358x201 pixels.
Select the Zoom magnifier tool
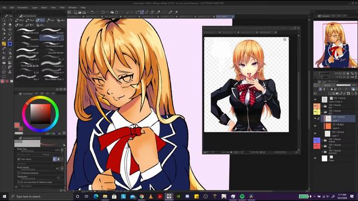[x=4, y=20]
